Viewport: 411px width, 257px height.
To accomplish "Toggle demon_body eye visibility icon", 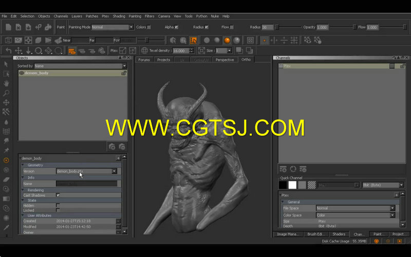I will (22, 73).
